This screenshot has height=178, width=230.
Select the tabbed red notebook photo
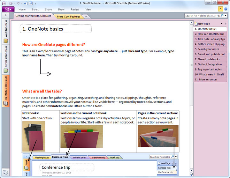coord(81,137)
